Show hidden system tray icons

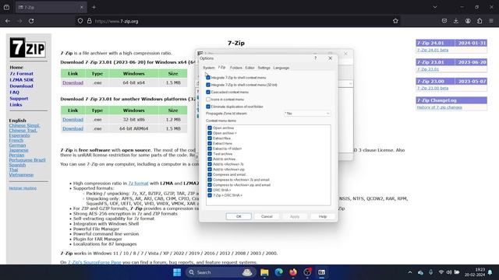(410, 272)
